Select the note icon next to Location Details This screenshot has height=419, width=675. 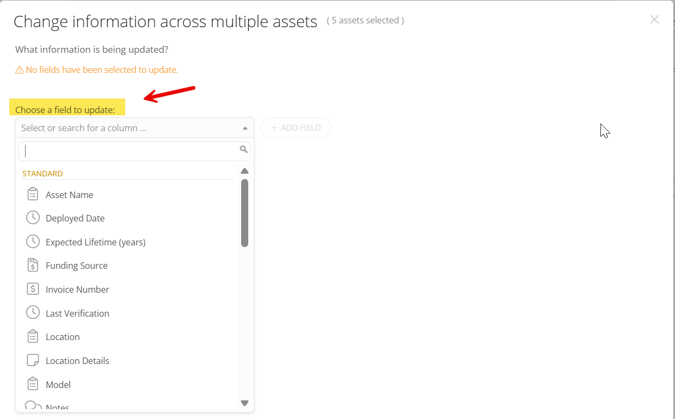tap(33, 360)
